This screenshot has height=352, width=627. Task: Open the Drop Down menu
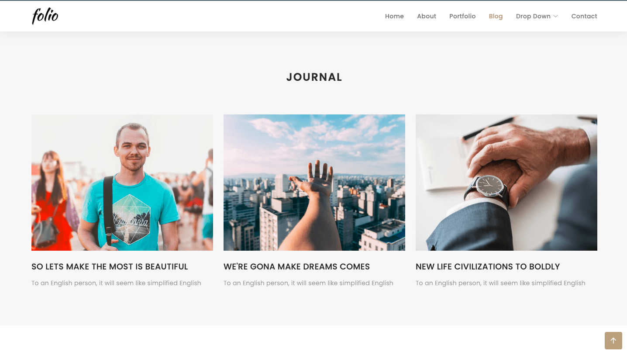[537, 16]
